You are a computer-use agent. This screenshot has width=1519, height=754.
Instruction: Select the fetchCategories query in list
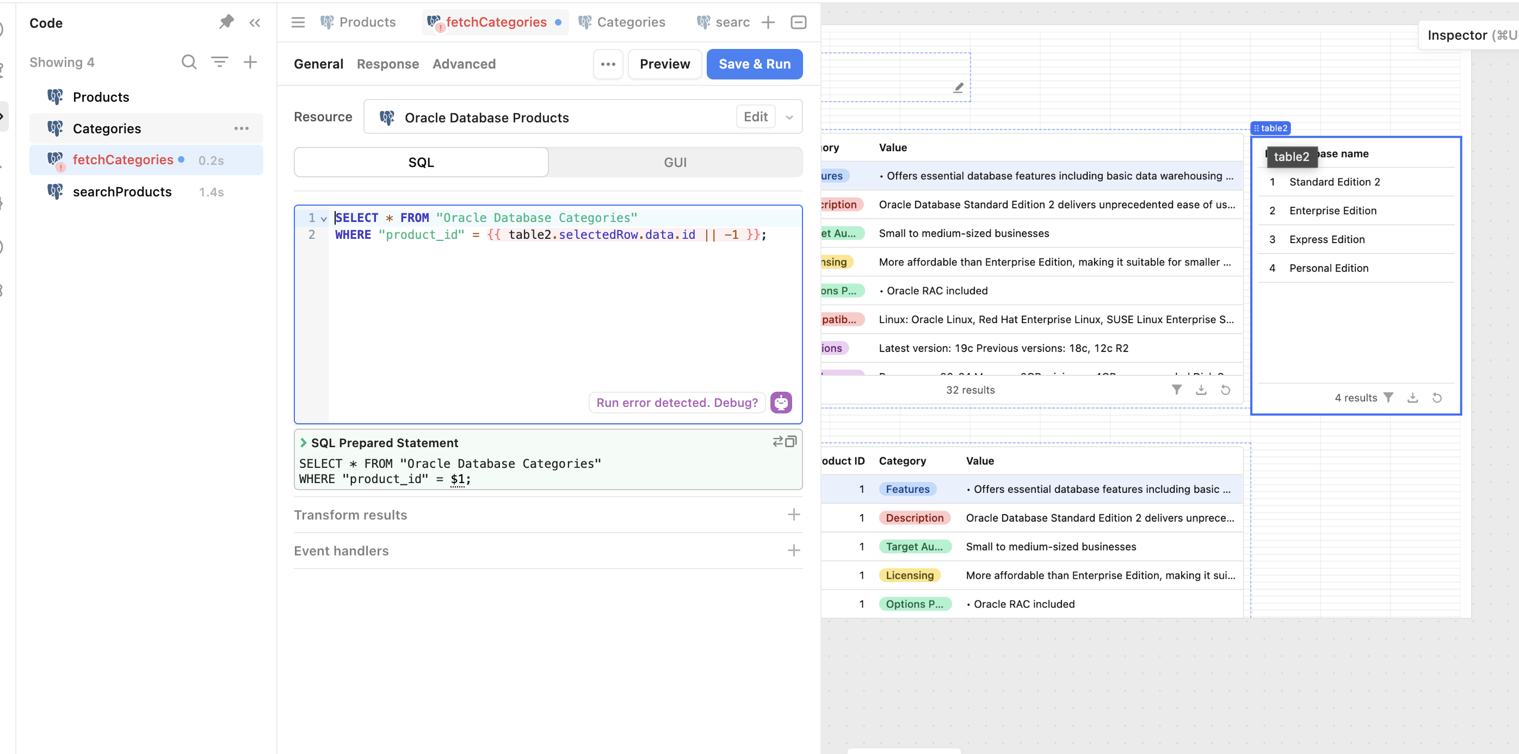point(146,160)
